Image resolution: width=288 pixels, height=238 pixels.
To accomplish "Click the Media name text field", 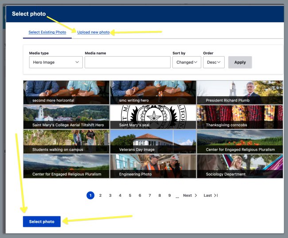I will coord(127,62).
